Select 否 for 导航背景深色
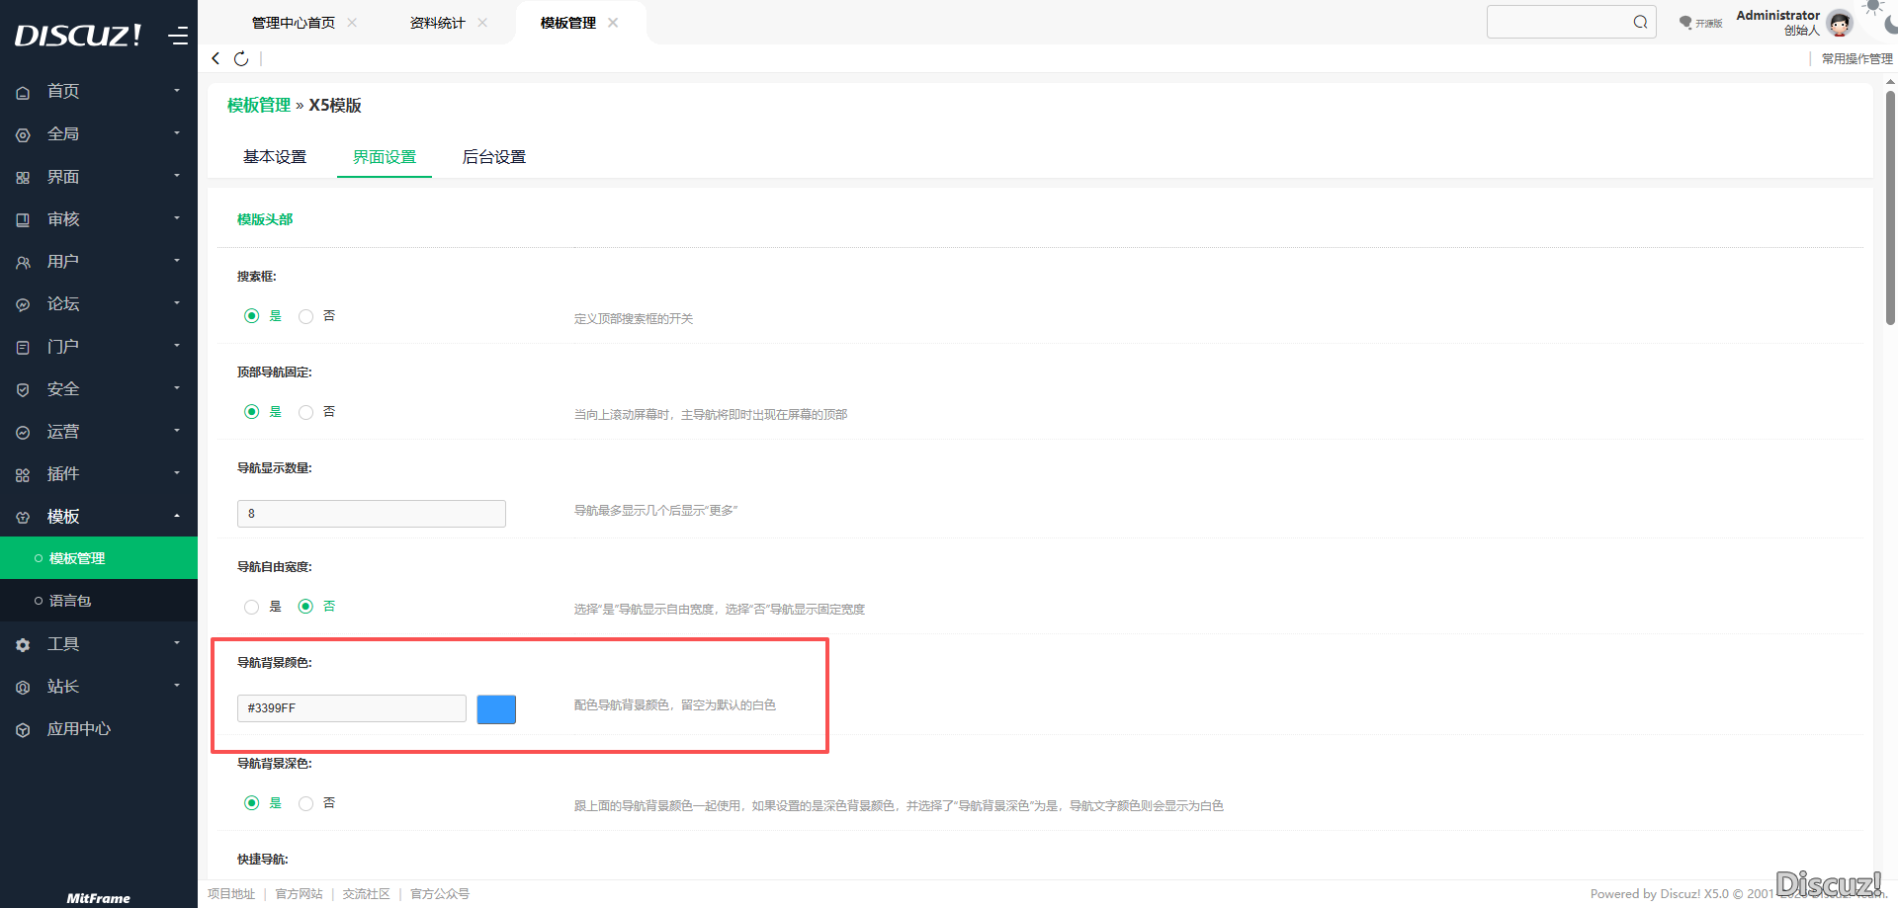1898x908 pixels. click(x=306, y=803)
